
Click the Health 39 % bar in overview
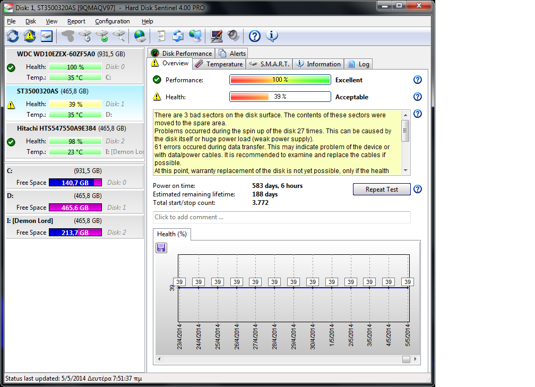280,97
